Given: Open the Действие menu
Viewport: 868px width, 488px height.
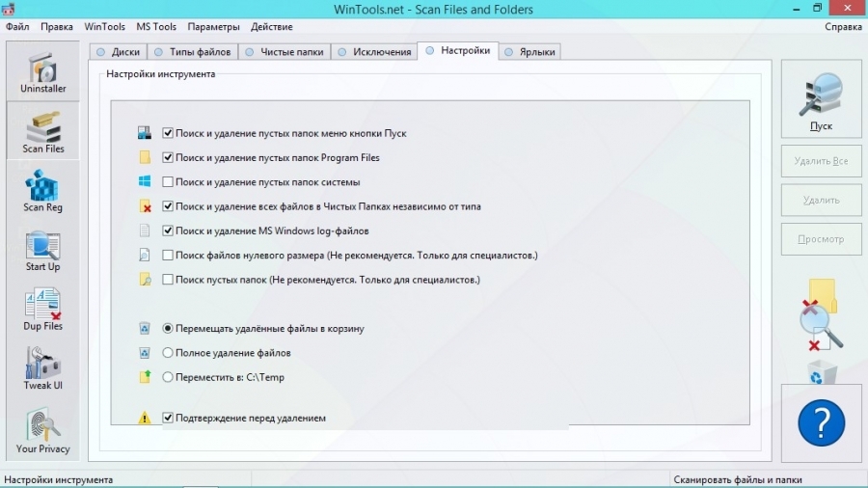Looking at the screenshot, I should point(271,27).
